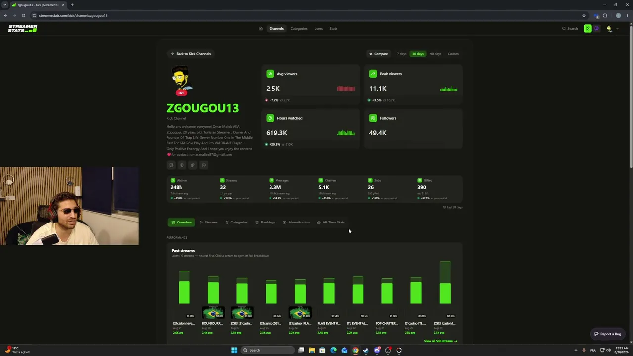Viewport: 633px width, 356px height.
Task: Switch to the Twitch platform toggle
Action: (x=596, y=28)
